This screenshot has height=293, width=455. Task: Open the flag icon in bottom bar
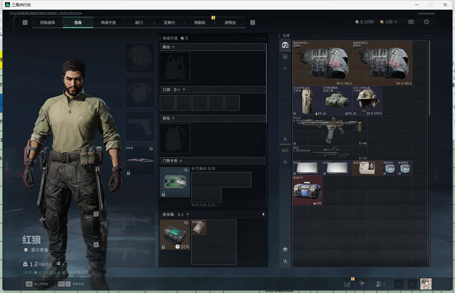tap(362, 284)
